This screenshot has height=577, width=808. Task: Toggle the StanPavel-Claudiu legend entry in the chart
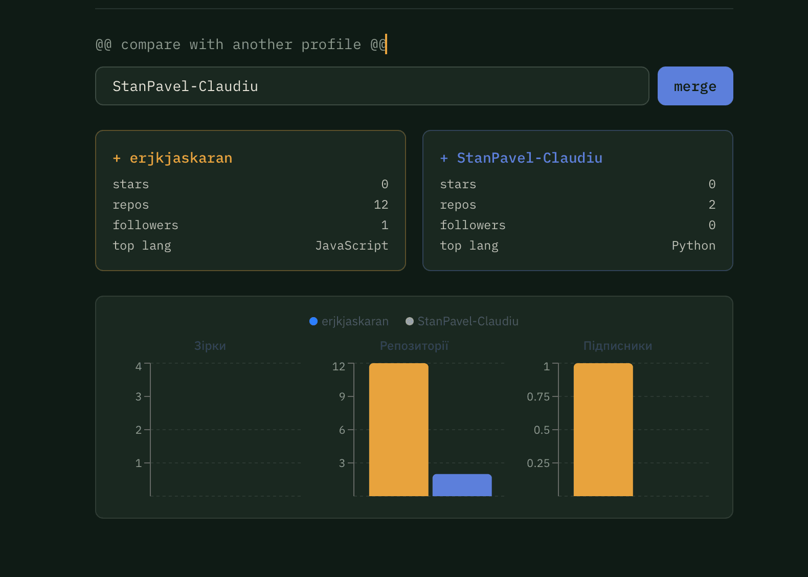(462, 321)
